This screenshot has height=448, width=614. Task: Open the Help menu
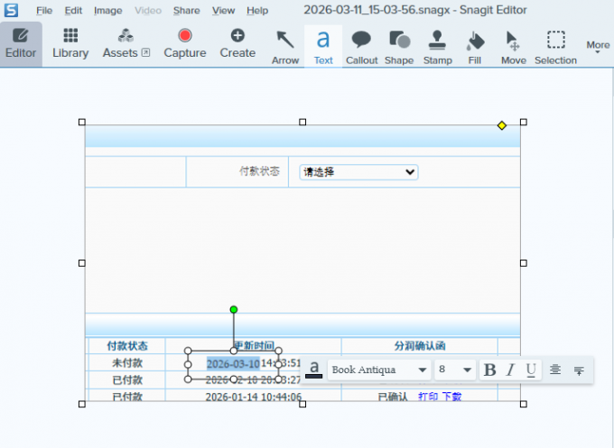pos(257,11)
